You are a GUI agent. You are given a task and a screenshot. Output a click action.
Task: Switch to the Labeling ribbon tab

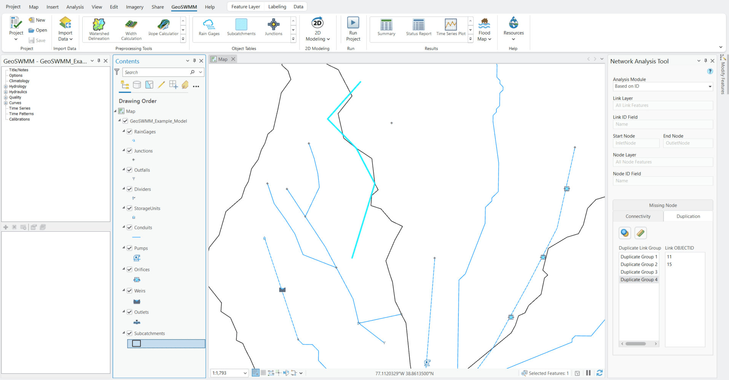(x=277, y=6)
